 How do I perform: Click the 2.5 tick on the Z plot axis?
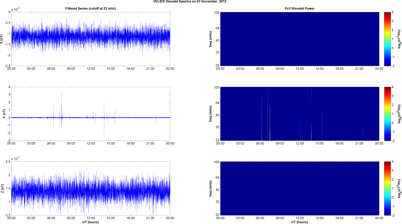[x=8, y=162]
